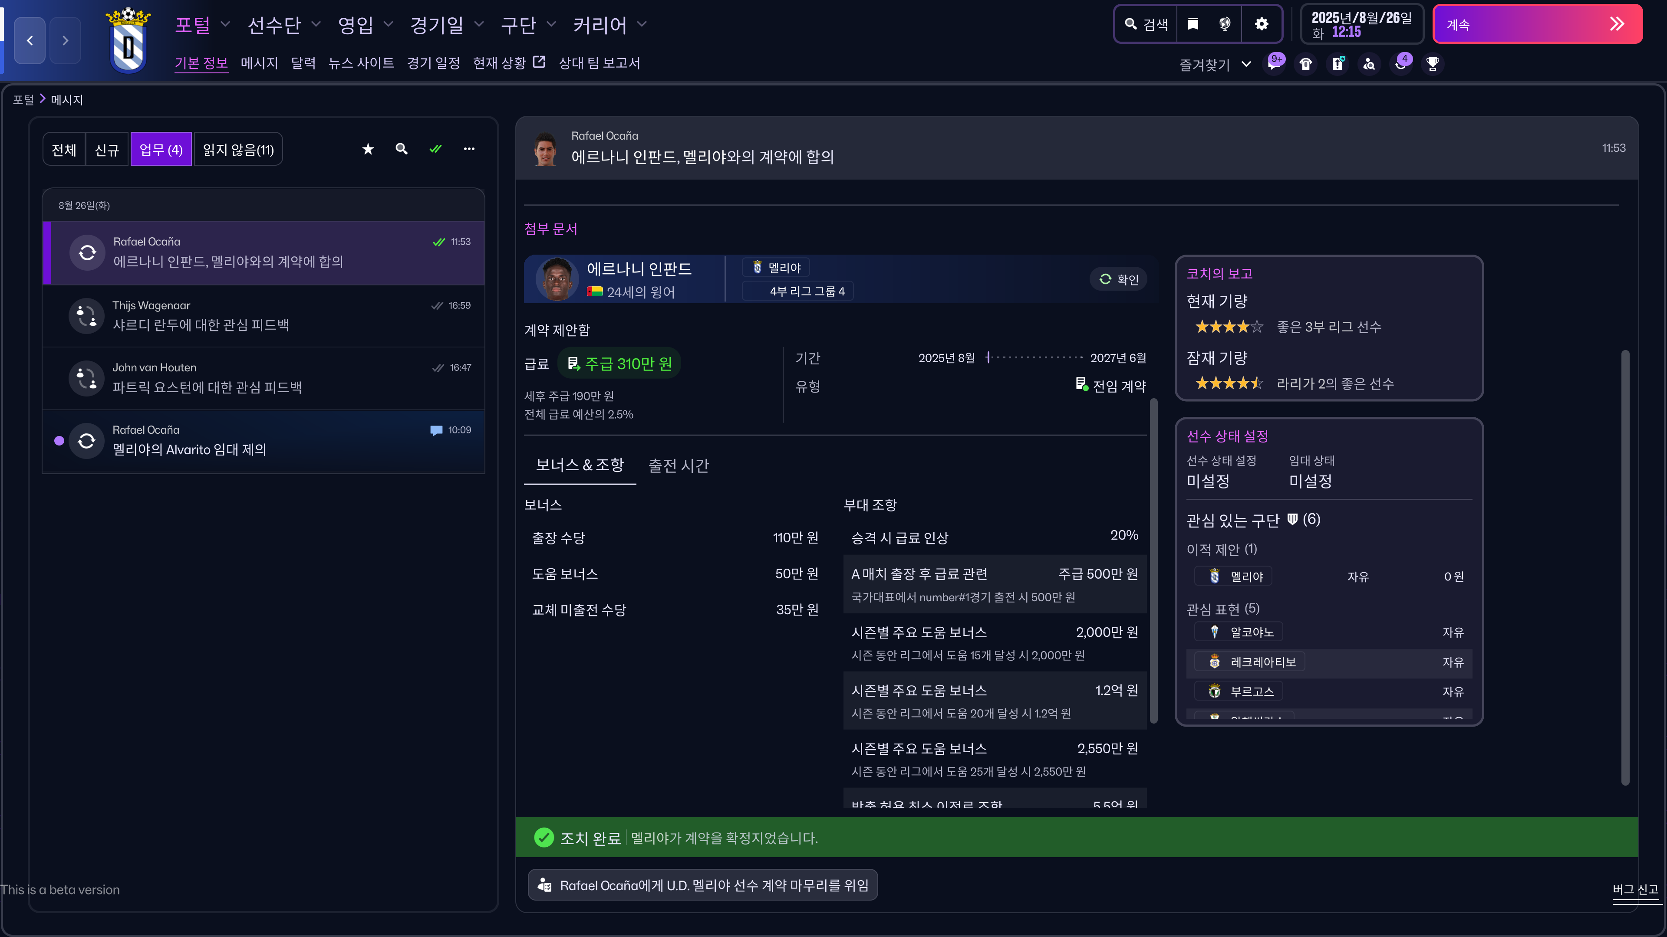Expand the 선수단 menu chevron
The image size is (1667, 937).
pyautogui.click(x=316, y=25)
